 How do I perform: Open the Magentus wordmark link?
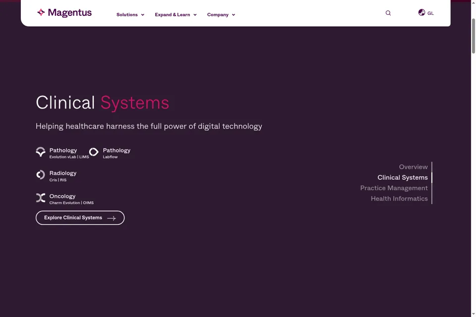pyautogui.click(x=70, y=13)
